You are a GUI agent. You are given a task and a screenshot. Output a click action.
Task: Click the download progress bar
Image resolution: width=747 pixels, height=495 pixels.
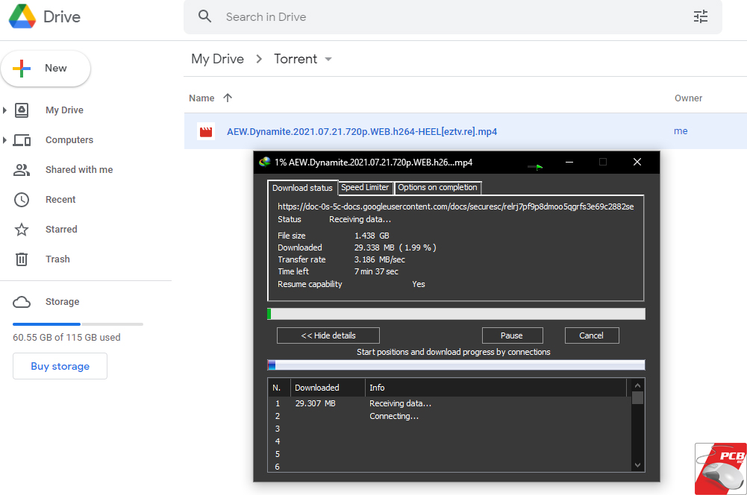456,314
